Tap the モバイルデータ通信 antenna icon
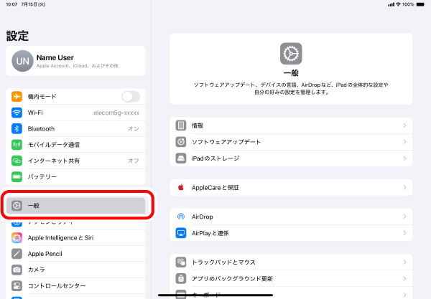Screen dimensions: 431x299 pos(17,145)
